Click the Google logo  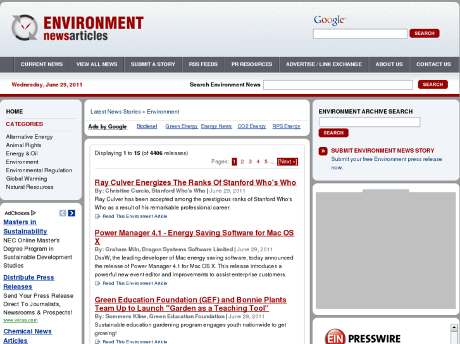coord(330,20)
